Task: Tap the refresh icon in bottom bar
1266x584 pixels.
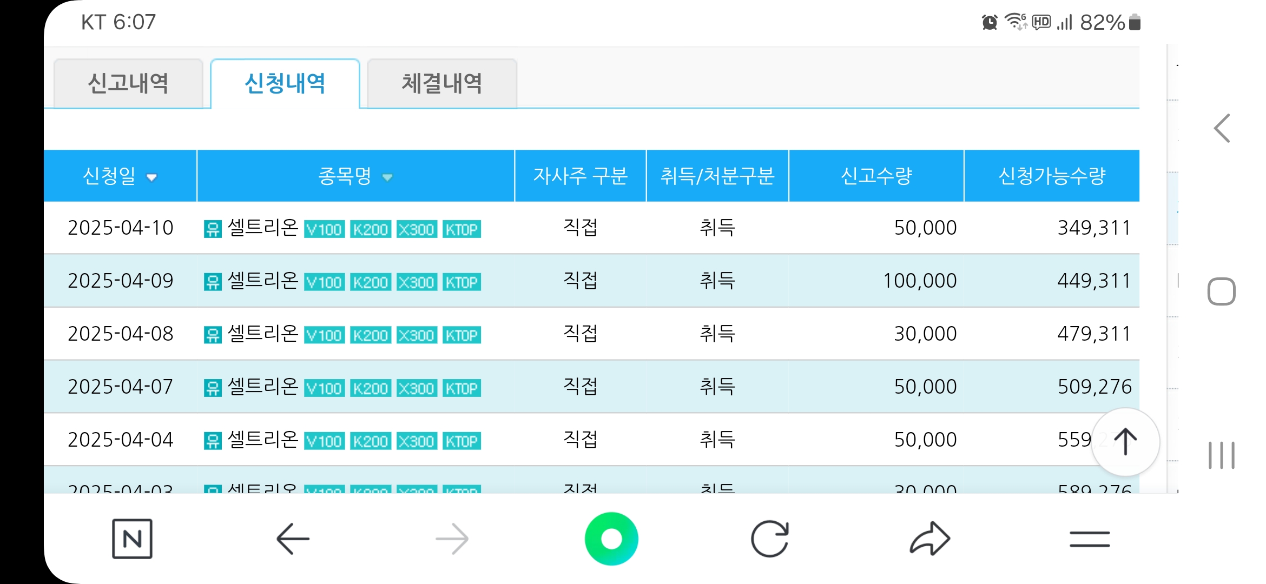Action: [x=771, y=538]
